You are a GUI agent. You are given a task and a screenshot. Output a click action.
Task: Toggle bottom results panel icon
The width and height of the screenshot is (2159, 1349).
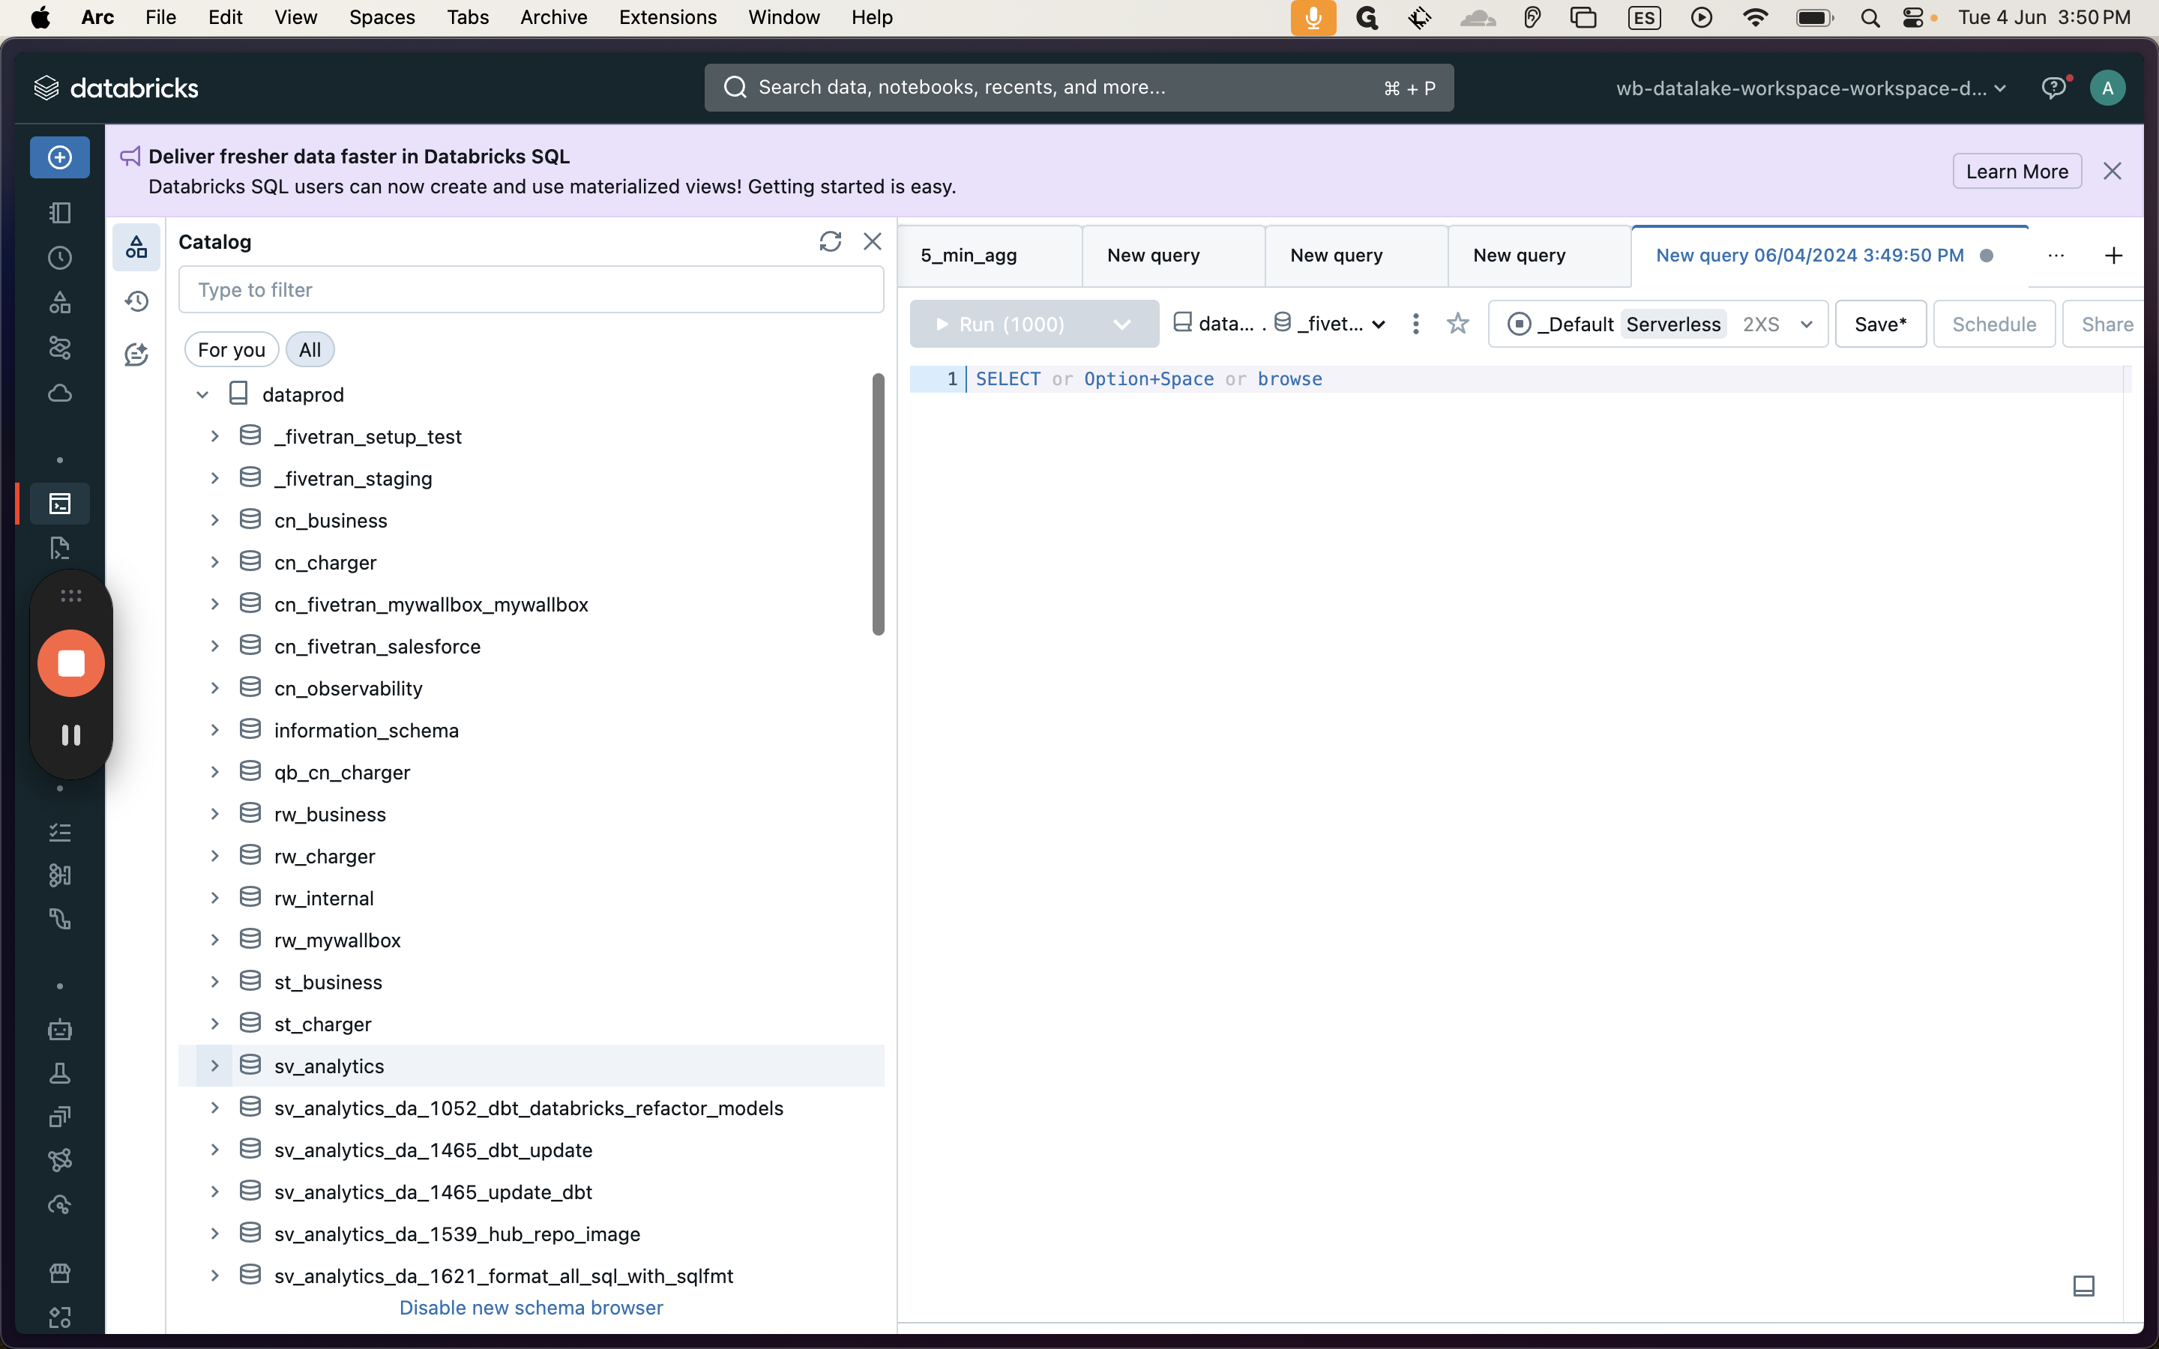click(2083, 1285)
